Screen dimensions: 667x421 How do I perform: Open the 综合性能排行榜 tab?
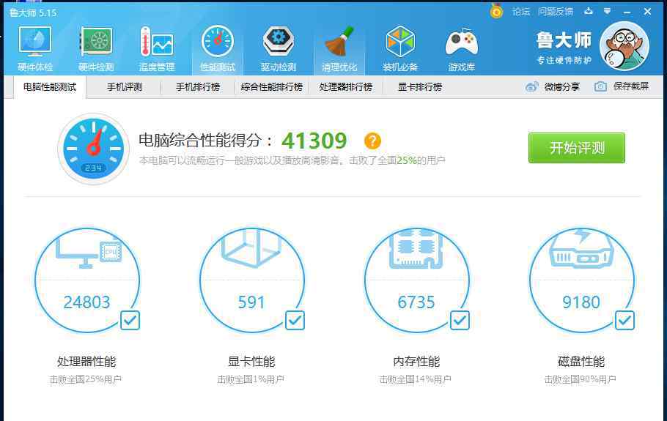click(x=272, y=87)
